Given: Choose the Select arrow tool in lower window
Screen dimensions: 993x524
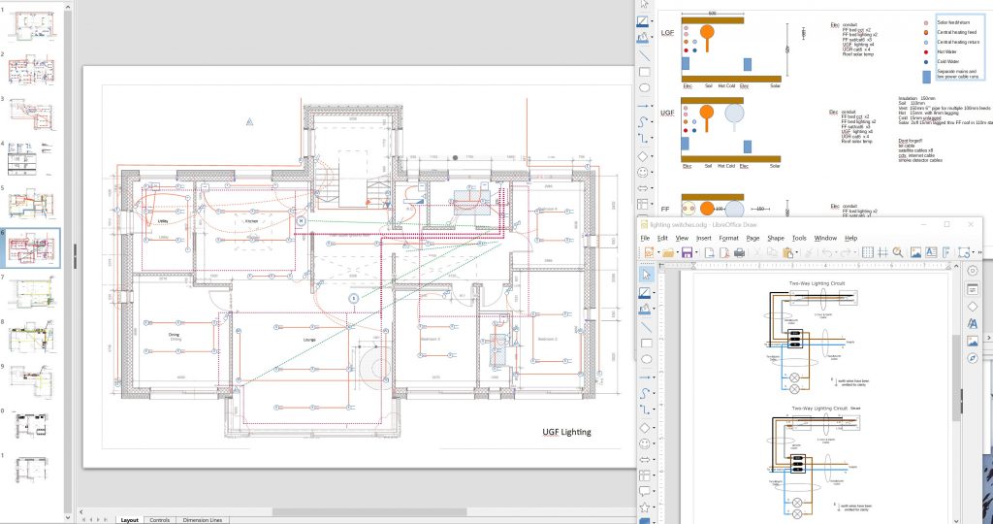Looking at the screenshot, I should (645, 273).
